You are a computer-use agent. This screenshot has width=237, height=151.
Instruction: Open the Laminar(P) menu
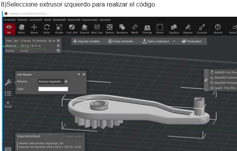(36, 20)
